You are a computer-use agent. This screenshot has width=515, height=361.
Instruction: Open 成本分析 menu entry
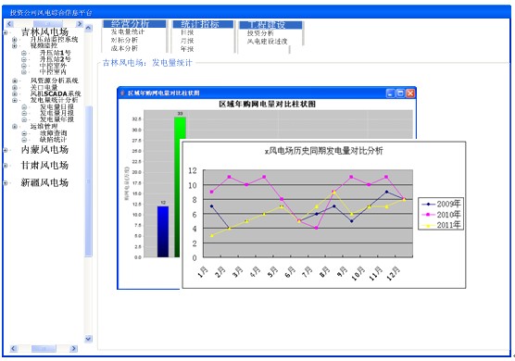(124, 48)
